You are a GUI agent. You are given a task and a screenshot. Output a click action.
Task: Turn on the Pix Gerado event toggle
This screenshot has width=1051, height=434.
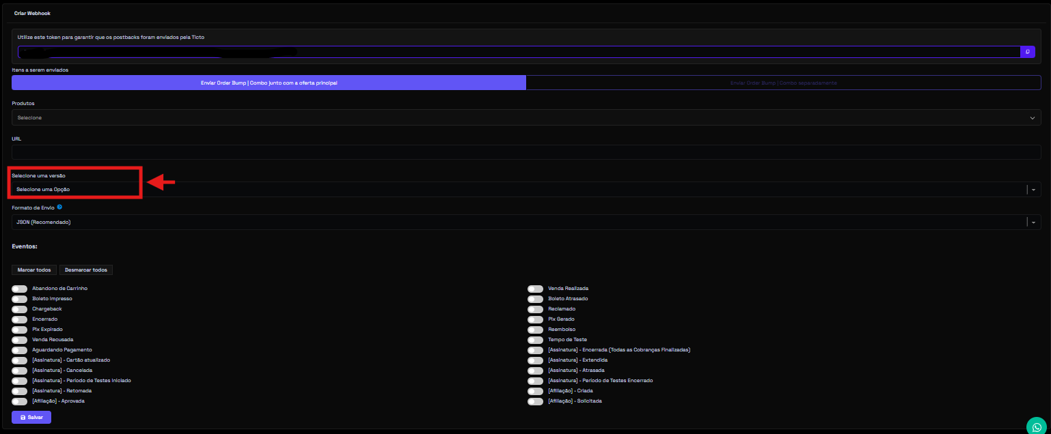535,319
